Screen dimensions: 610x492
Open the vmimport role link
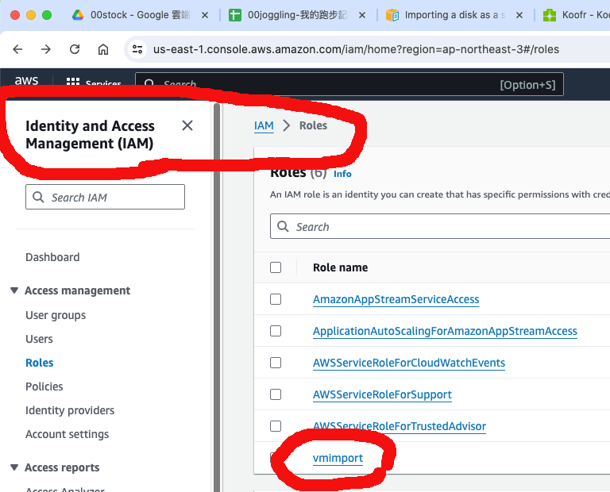pyautogui.click(x=338, y=458)
